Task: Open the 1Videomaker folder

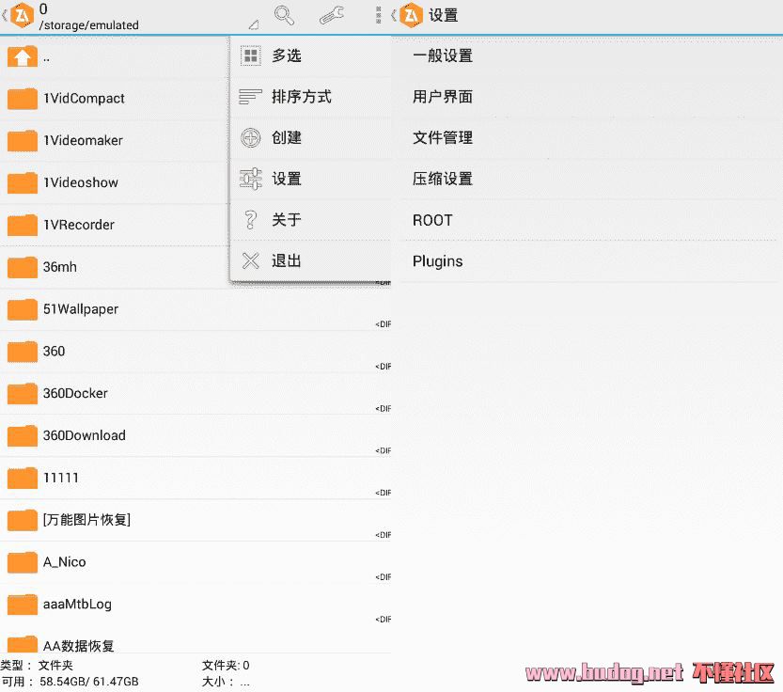Action: click(x=115, y=140)
